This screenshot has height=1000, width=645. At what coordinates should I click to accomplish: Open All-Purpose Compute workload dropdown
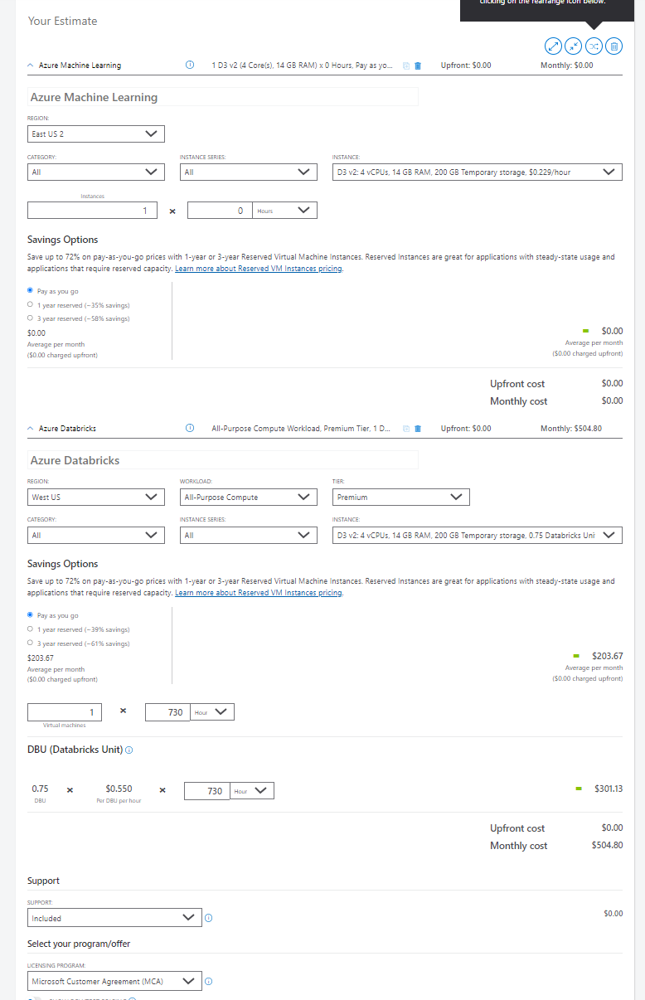click(249, 497)
